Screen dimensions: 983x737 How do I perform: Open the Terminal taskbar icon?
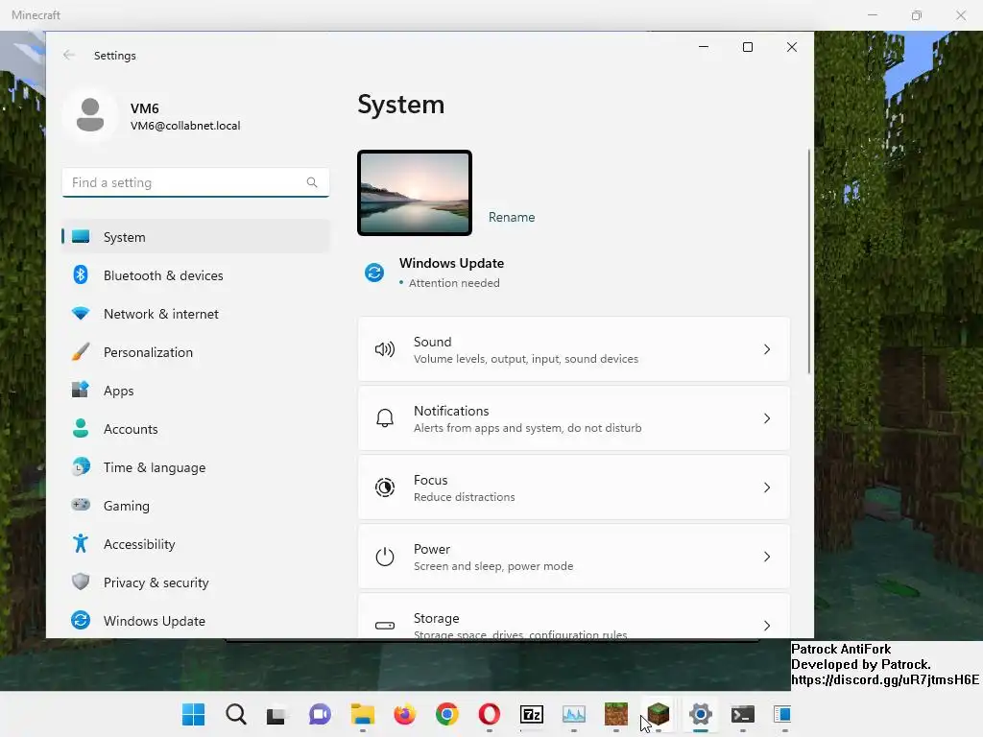point(743,714)
